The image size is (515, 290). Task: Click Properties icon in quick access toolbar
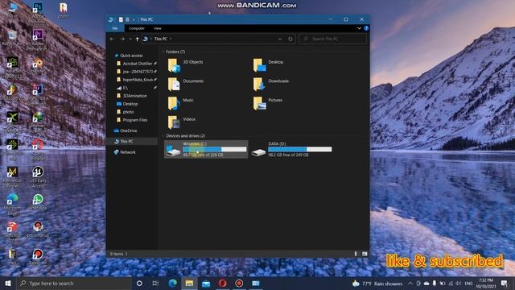click(121, 19)
